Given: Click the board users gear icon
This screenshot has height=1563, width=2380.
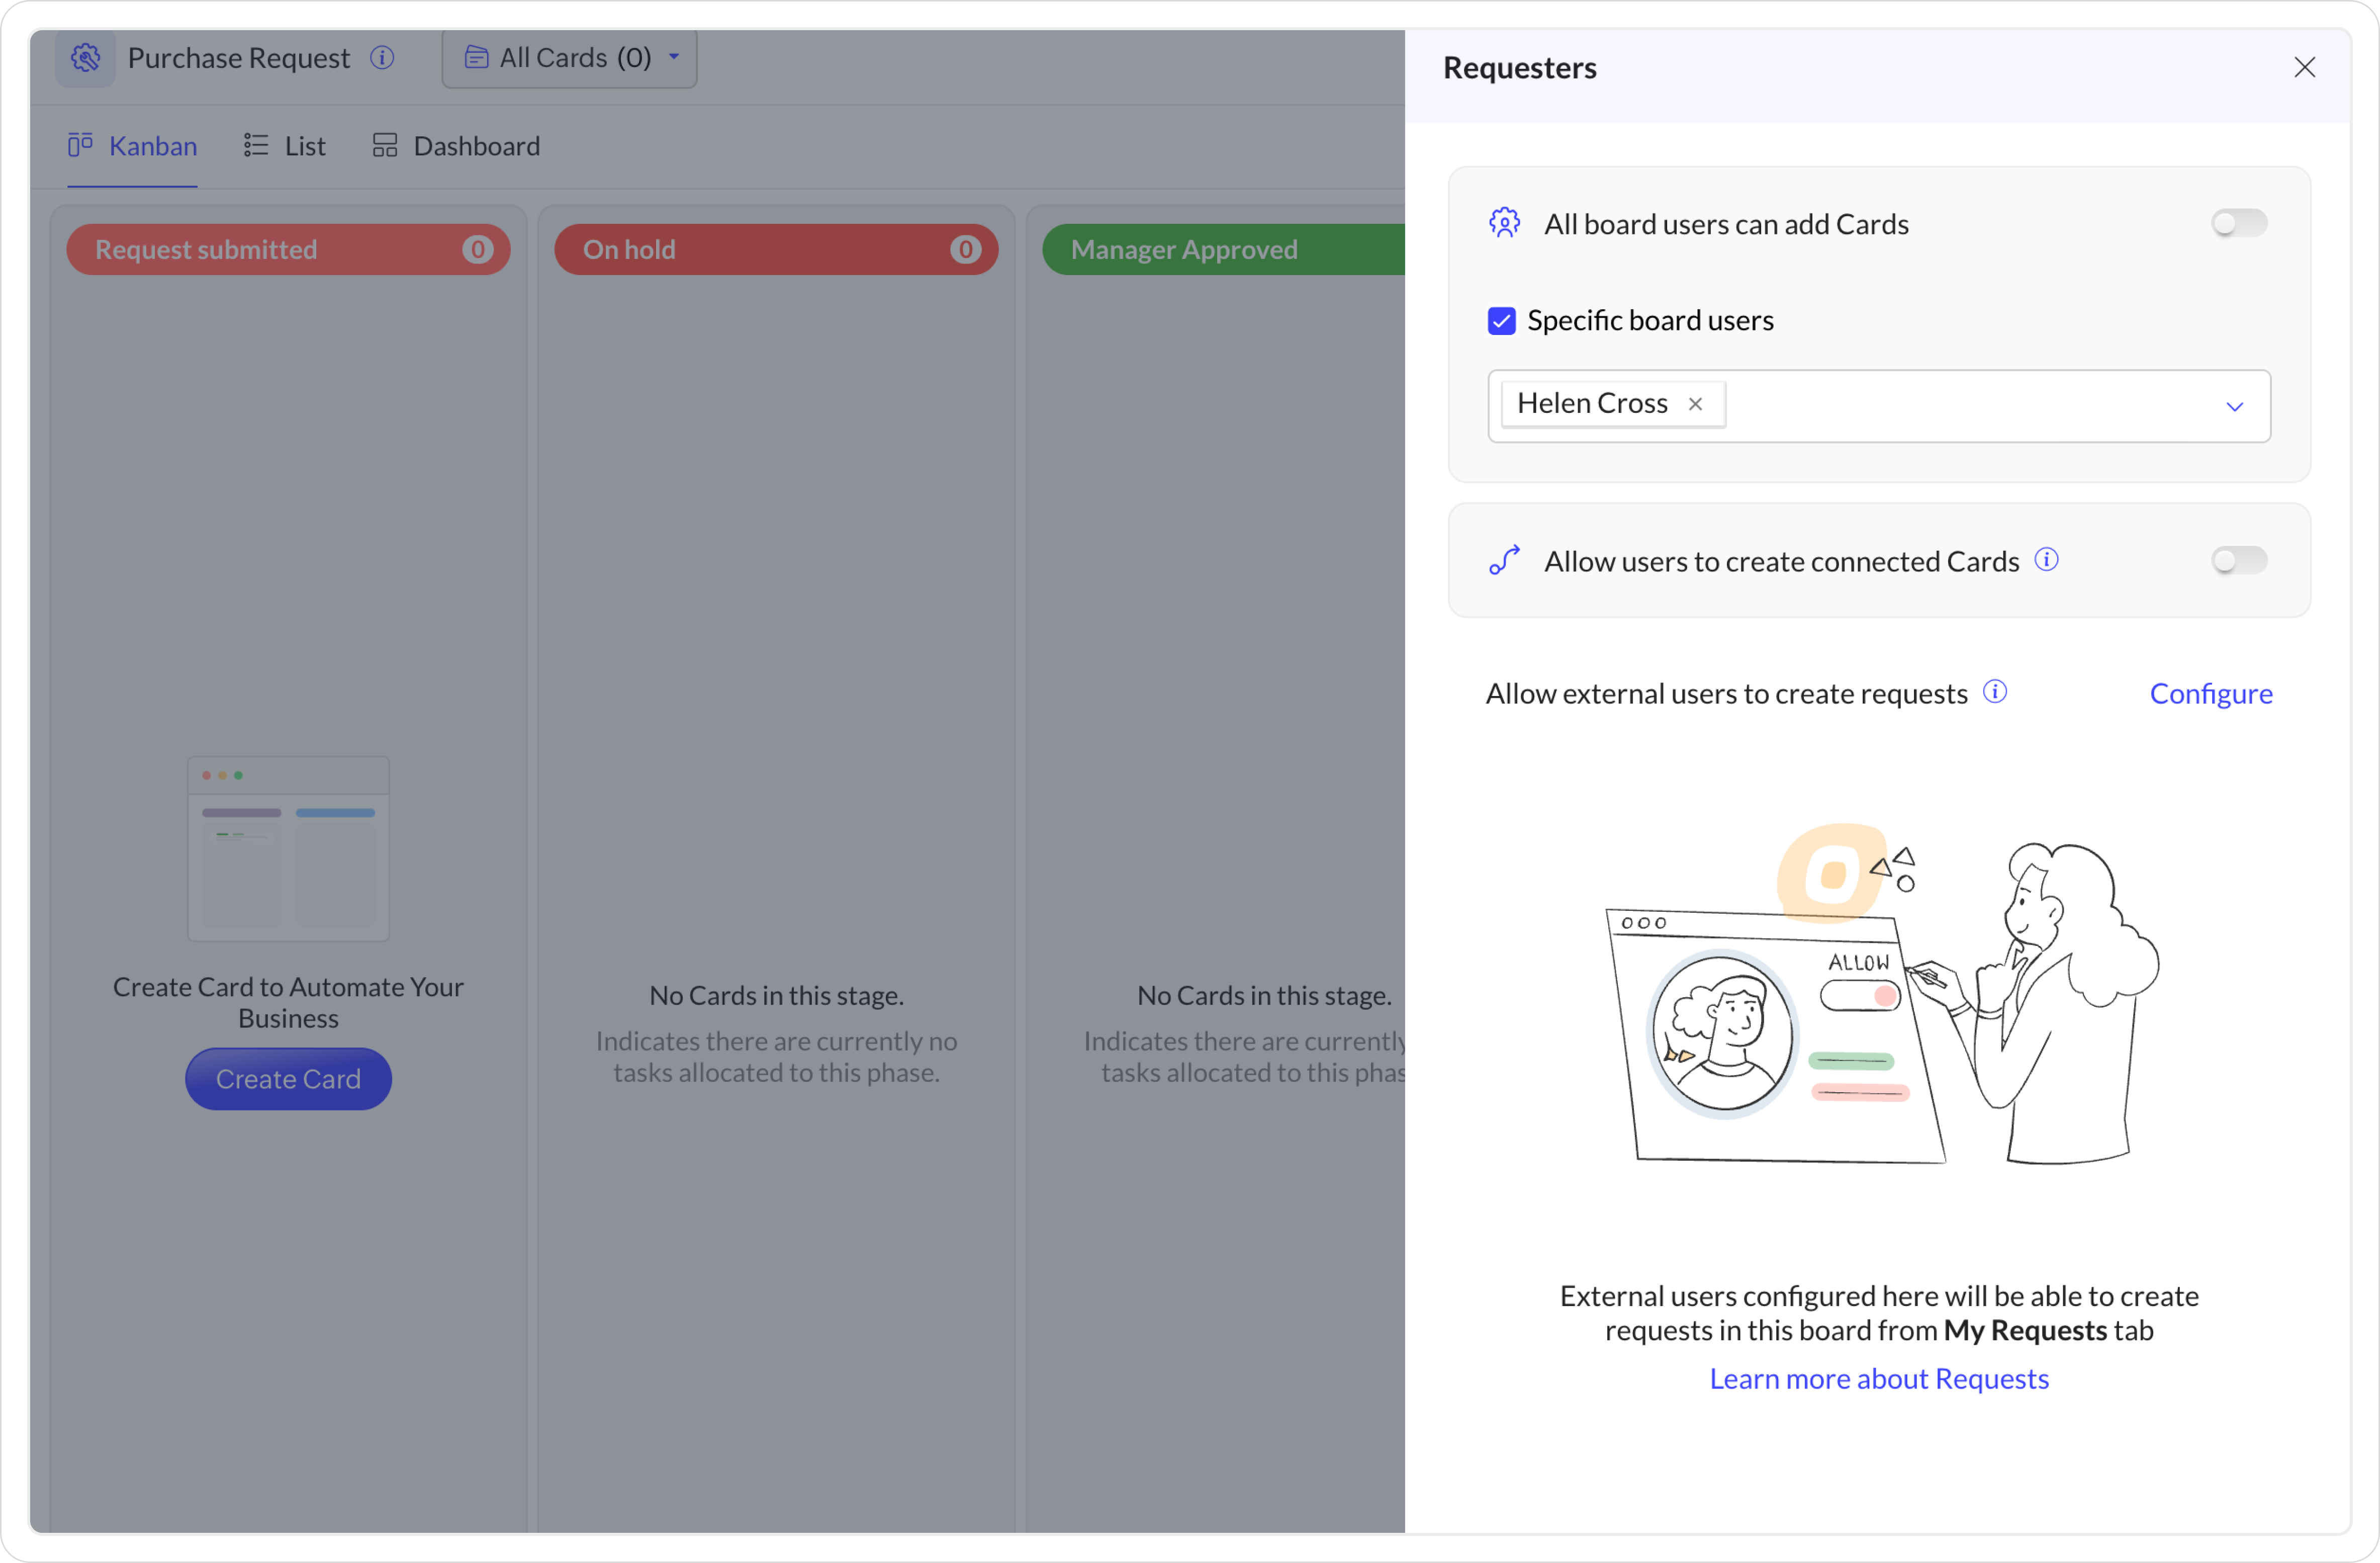Looking at the screenshot, I should pyautogui.click(x=1504, y=223).
